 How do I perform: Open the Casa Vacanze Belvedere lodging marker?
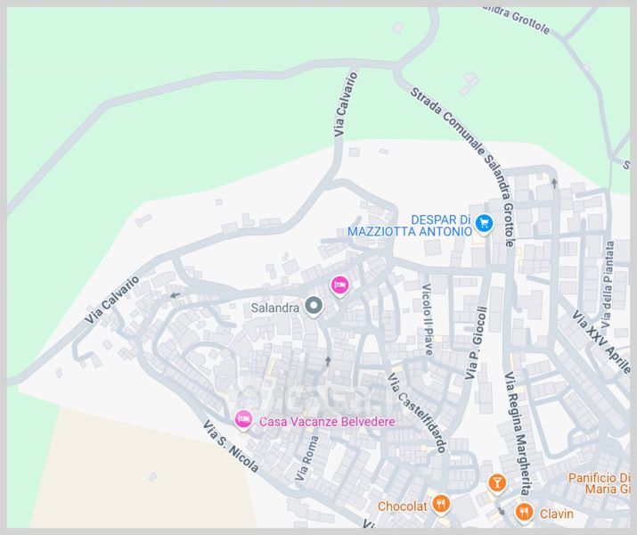tap(243, 420)
